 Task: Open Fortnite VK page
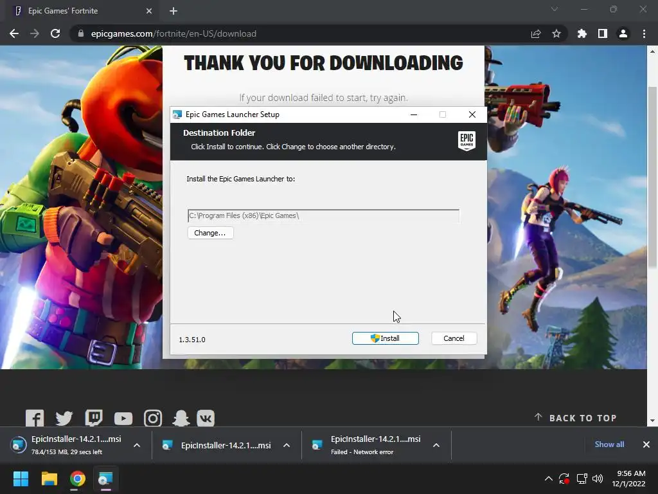[206, 418]
